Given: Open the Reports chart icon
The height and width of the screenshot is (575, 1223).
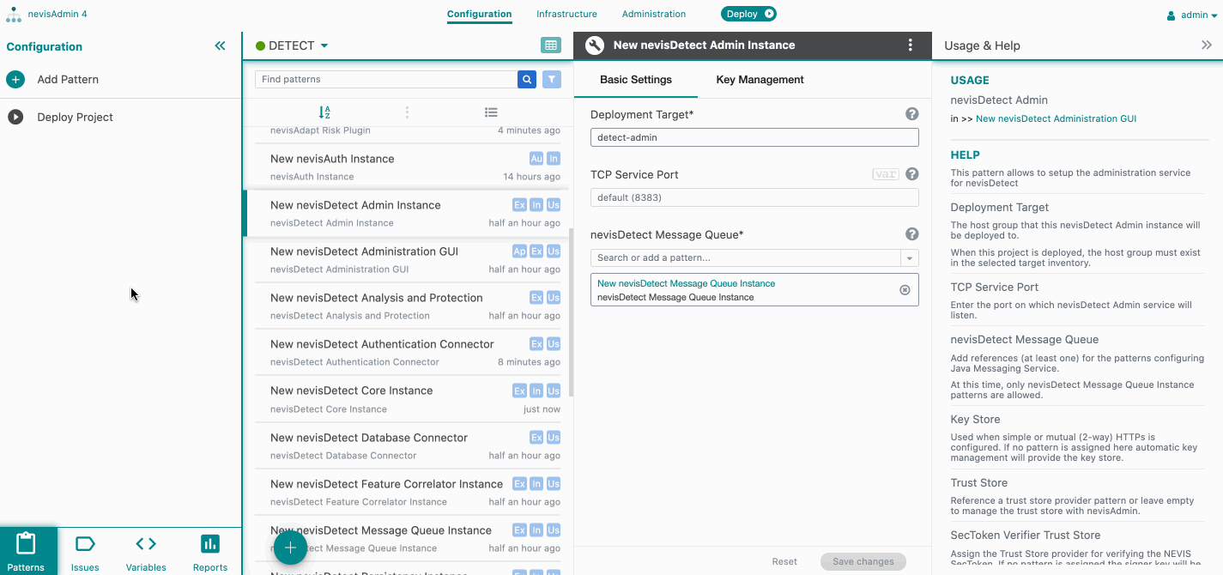Looking at the screenshot, I should point(210,544).
